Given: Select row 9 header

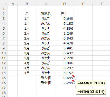Looking at the screenshot, I should tap(4, 48).
